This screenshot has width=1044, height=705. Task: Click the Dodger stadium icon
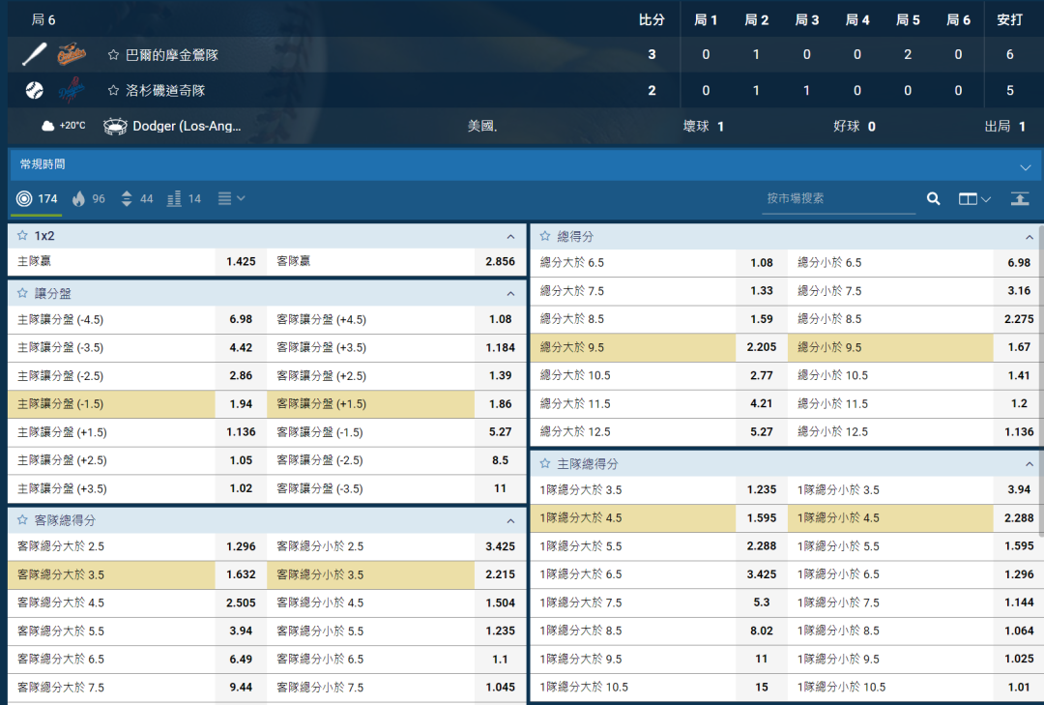pyautogui.click(x=115, y=126)
